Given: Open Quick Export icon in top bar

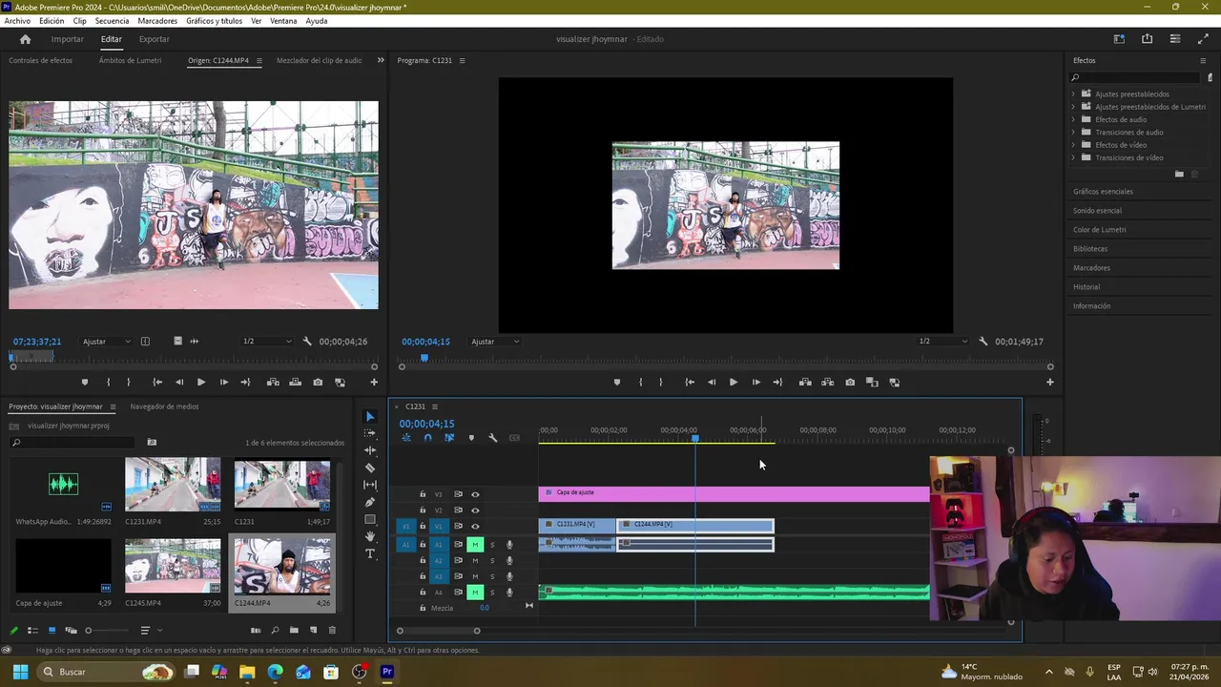Looking at the screenshot, I should [x=1147, y=39].
